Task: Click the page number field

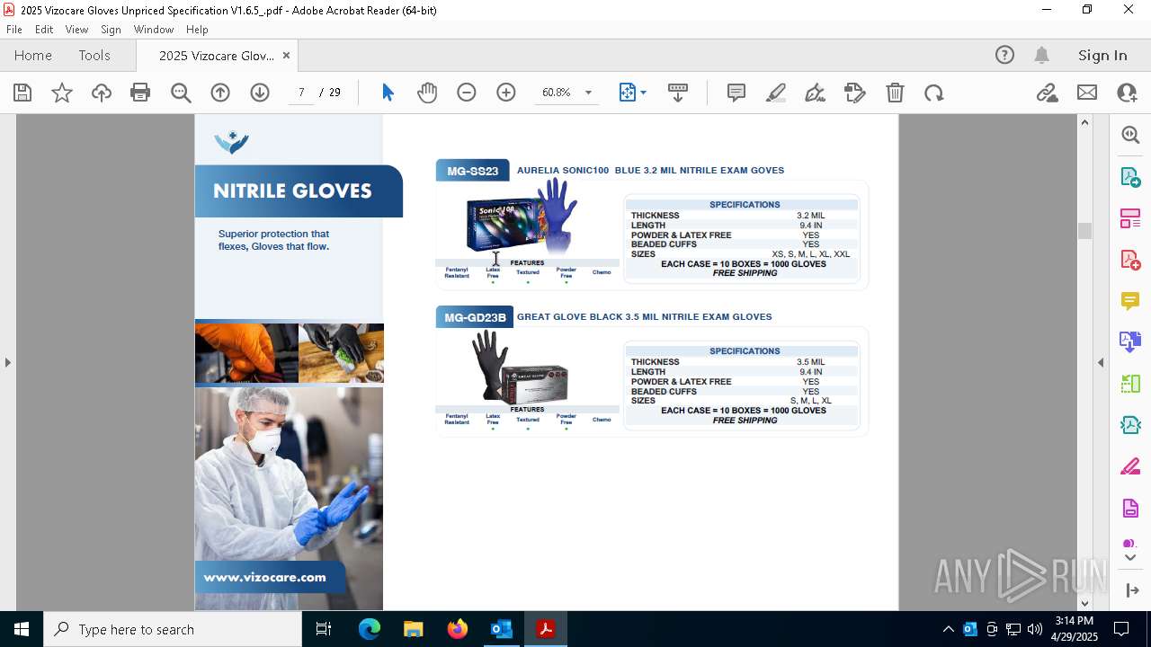Action: click(301, 93)
